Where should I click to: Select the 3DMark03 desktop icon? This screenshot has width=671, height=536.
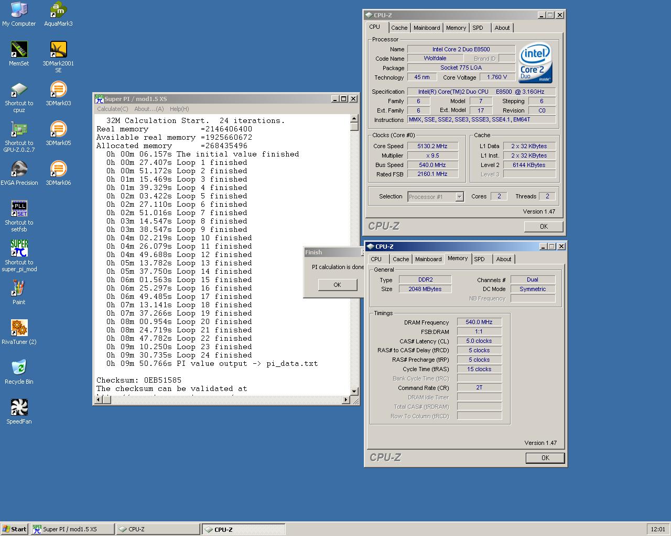[x=58, y=93]
